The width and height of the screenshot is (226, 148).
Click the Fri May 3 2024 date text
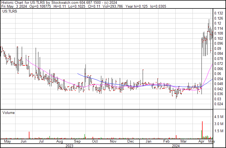12,6
